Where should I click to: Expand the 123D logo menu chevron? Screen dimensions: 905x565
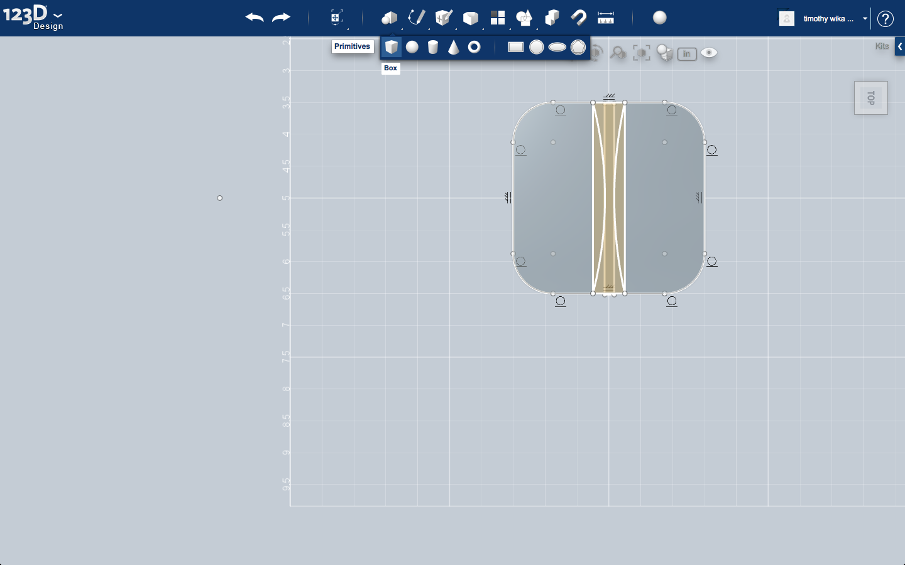[57, 15]
